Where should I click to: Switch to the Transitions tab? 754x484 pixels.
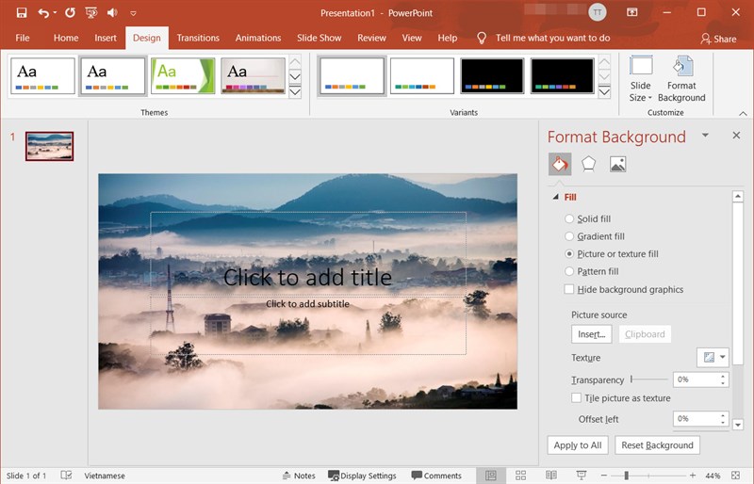(198, 38)
